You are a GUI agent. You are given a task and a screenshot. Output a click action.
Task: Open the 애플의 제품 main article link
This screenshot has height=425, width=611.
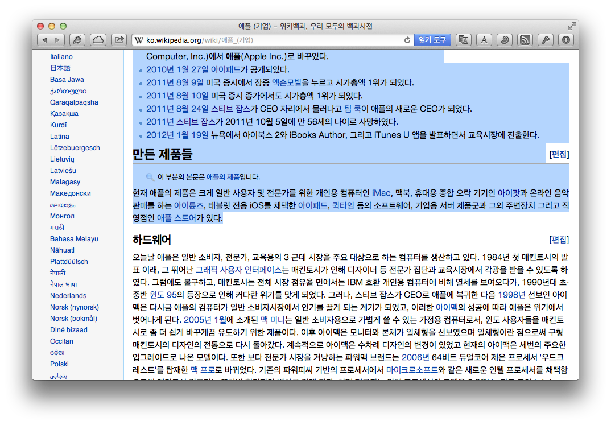coord(223,178)
